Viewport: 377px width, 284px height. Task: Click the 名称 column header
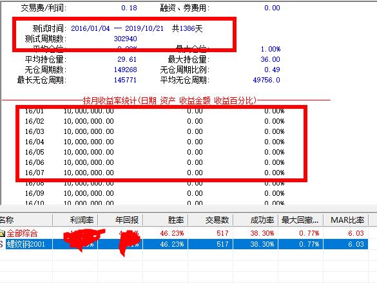[x=26, y=220]
